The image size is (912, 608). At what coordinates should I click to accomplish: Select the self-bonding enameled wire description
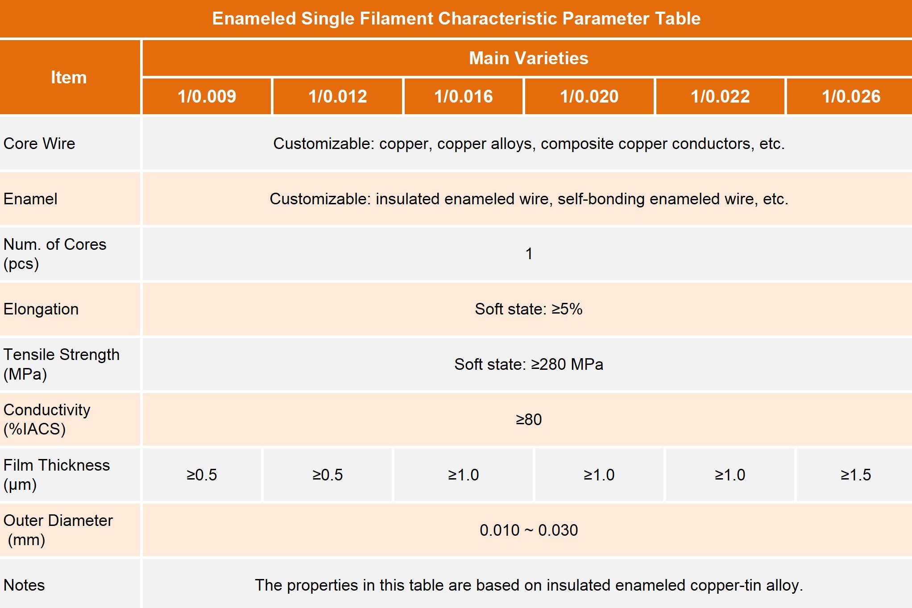pyautogui.click(x=528, y=199)
